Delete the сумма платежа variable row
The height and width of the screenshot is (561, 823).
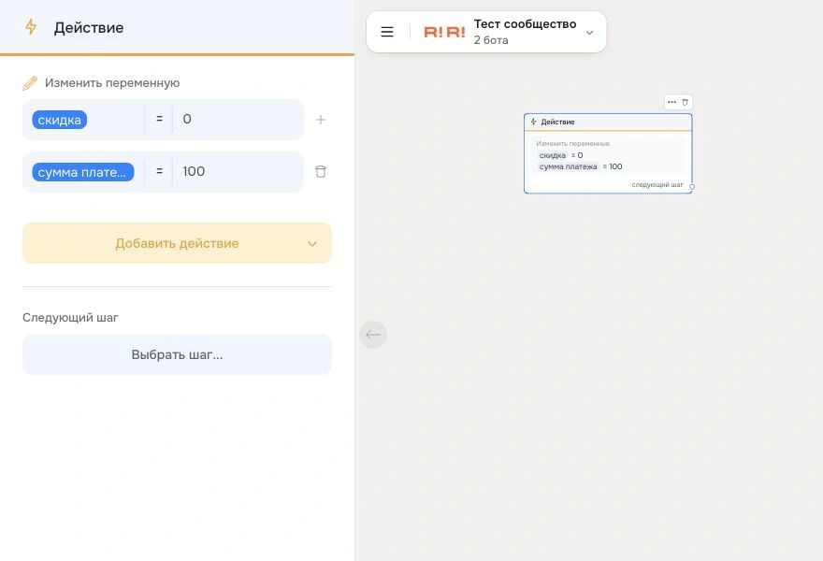(x=321, y=172)
